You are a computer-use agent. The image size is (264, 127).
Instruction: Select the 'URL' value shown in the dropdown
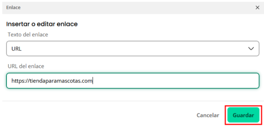pyautogui.click(x=17, y=49)
